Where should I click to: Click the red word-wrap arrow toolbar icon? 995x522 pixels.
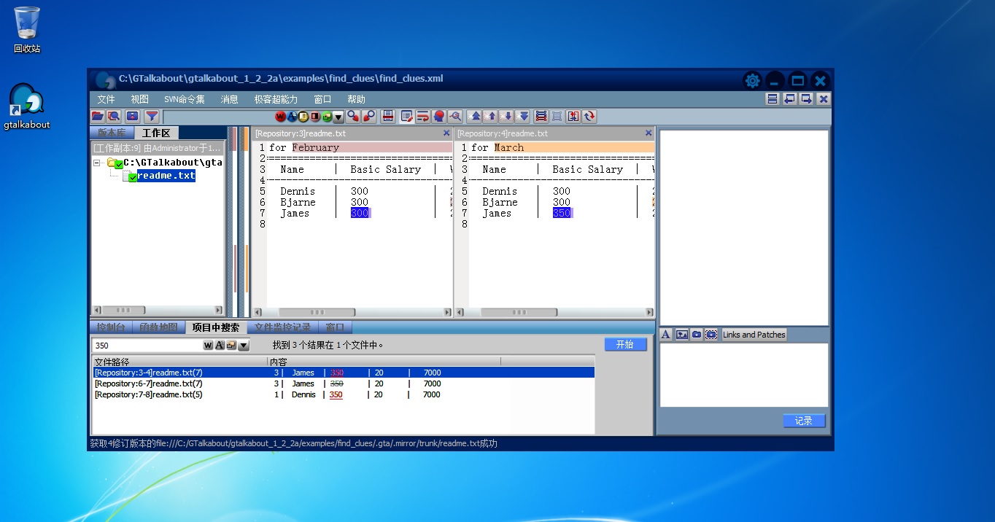(x=423, y=116)
